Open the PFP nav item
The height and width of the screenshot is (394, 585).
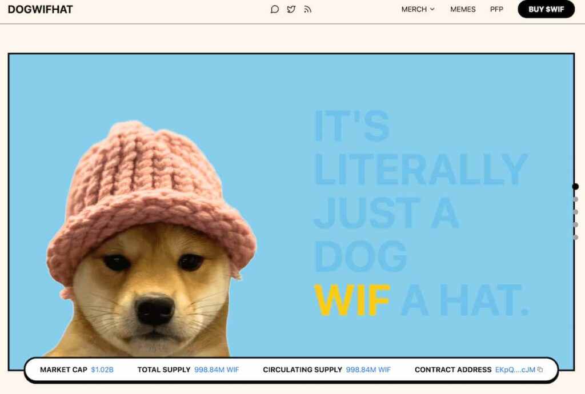(x=496, y=9)
